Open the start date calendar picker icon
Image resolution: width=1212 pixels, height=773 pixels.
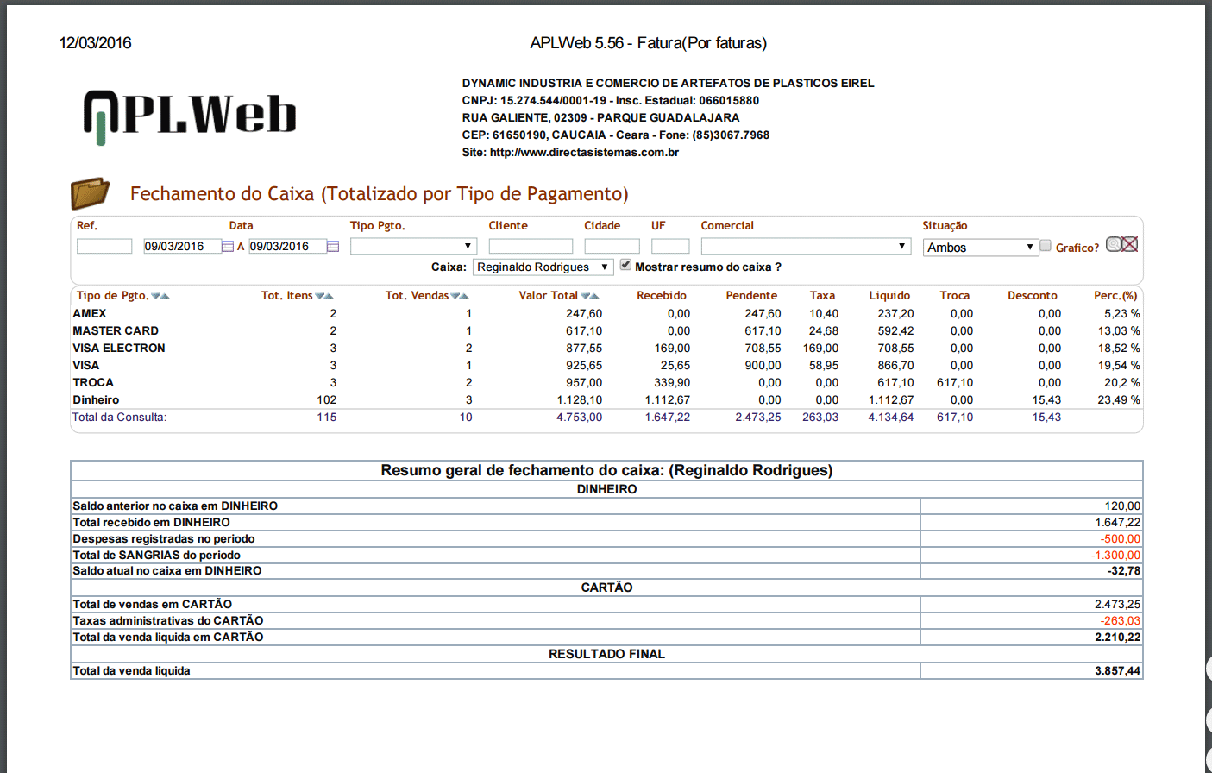[x=228, y=247]
